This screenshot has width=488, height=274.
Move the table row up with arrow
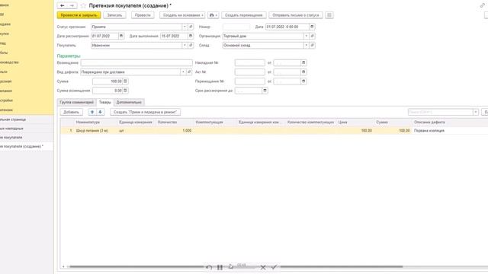coord(92,112)
